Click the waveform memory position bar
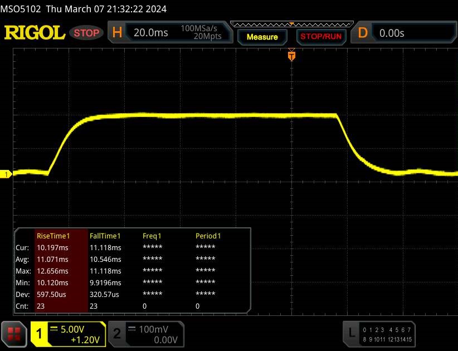The image size is (458, 351). 292,25
